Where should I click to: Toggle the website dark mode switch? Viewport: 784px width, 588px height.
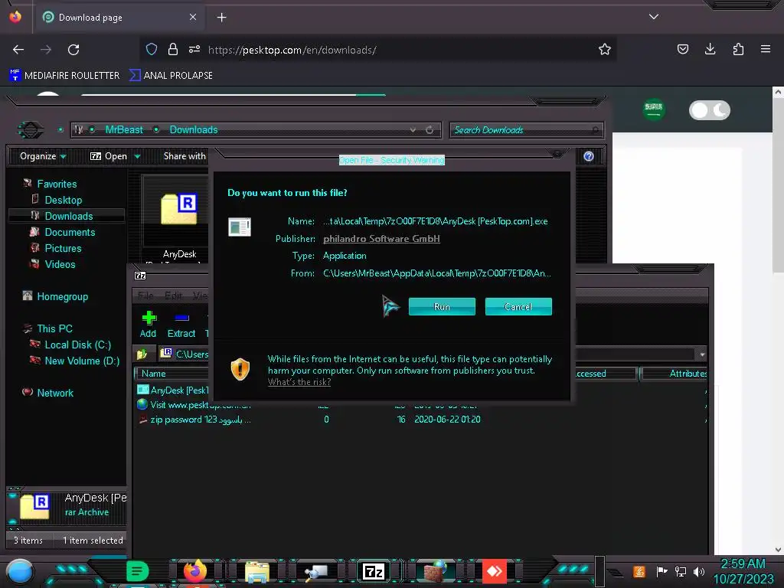pos(710,110)
